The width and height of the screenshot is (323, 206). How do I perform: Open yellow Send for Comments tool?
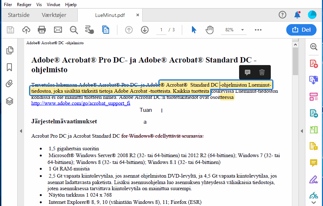pyautogui.click(x=314, y=146)
